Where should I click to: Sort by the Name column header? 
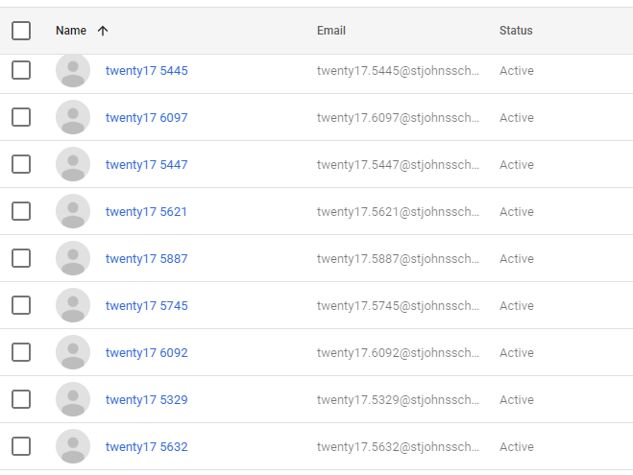(71, 31)
